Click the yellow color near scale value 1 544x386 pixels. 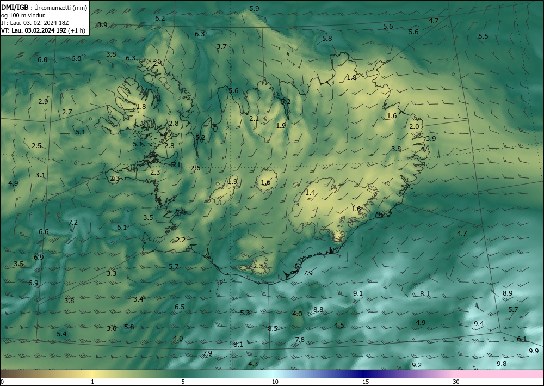click(x=92, y=374)
